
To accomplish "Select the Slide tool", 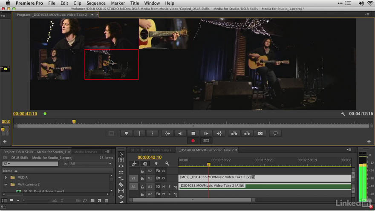I will coord(121,197).
